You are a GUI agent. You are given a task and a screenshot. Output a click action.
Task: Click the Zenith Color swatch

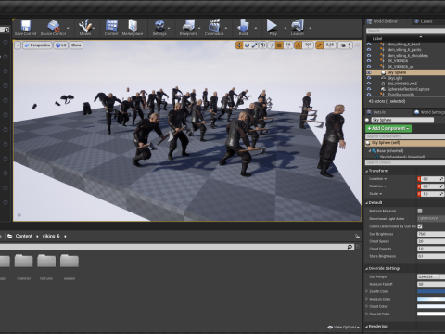coord(431,291)
